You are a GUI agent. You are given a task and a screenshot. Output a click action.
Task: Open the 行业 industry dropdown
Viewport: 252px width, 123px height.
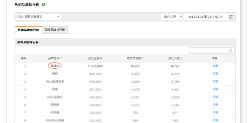[x=38, y=17]
